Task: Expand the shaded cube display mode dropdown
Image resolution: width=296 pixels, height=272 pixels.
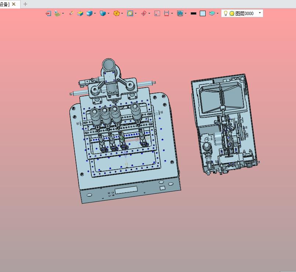Action: (95, 13)
